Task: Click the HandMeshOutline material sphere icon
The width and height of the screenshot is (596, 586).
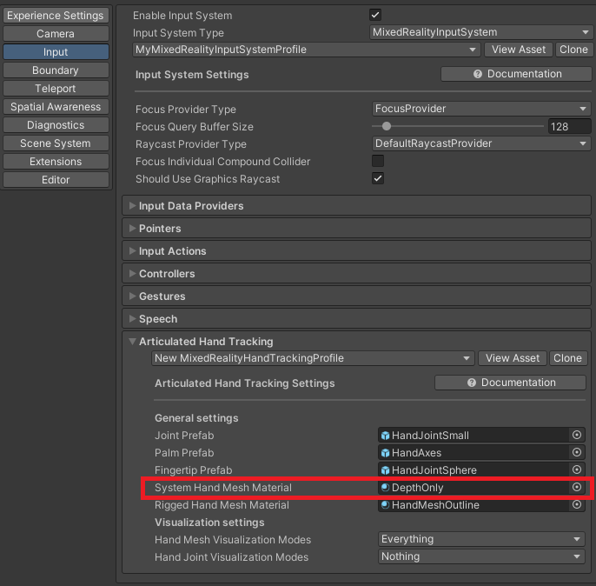Action: [x=385, y=505]
